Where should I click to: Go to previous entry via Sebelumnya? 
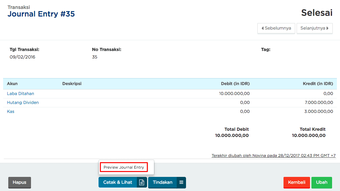click(276, 28)
